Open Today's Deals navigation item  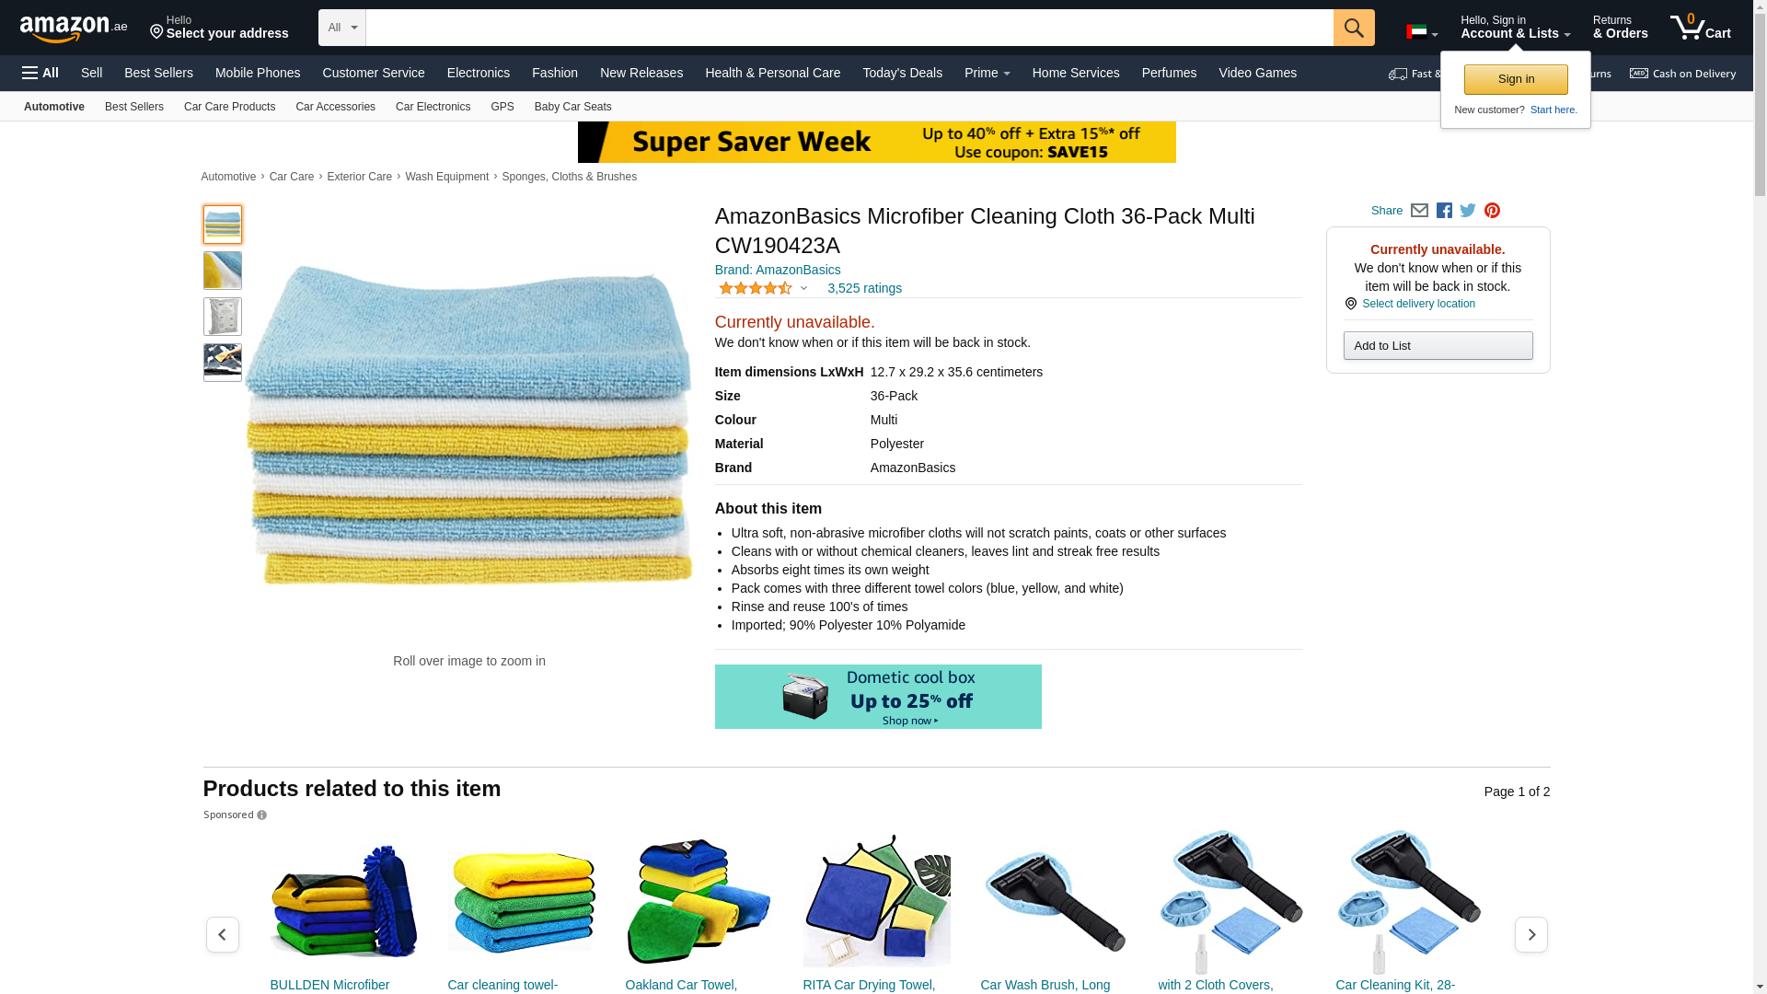(x=902, y=73)
